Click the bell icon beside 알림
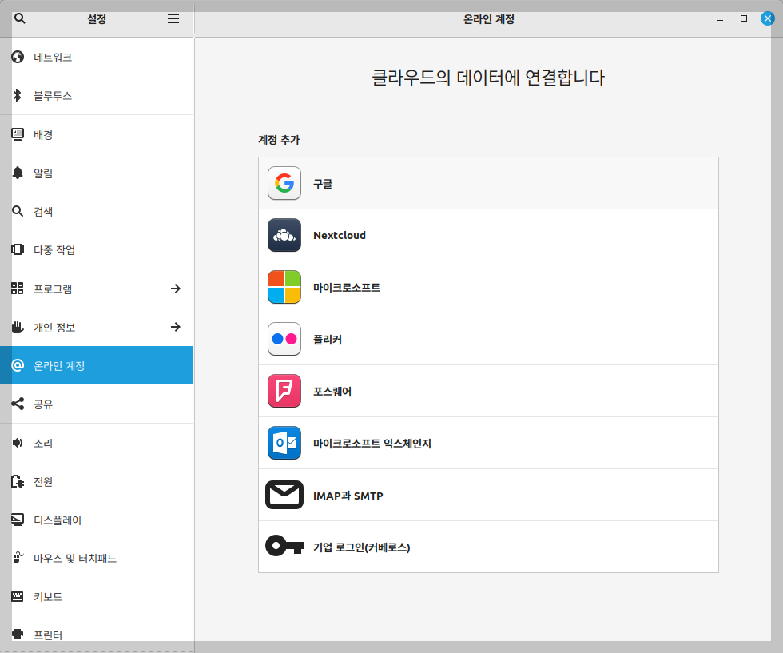The height and width of the screenshot is (653, 783). click(18, 173)
